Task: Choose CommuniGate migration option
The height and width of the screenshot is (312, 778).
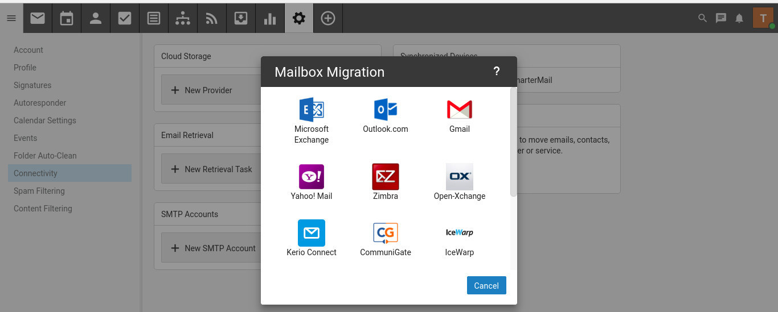Action: pyautogui.click(x=386, y=233)
